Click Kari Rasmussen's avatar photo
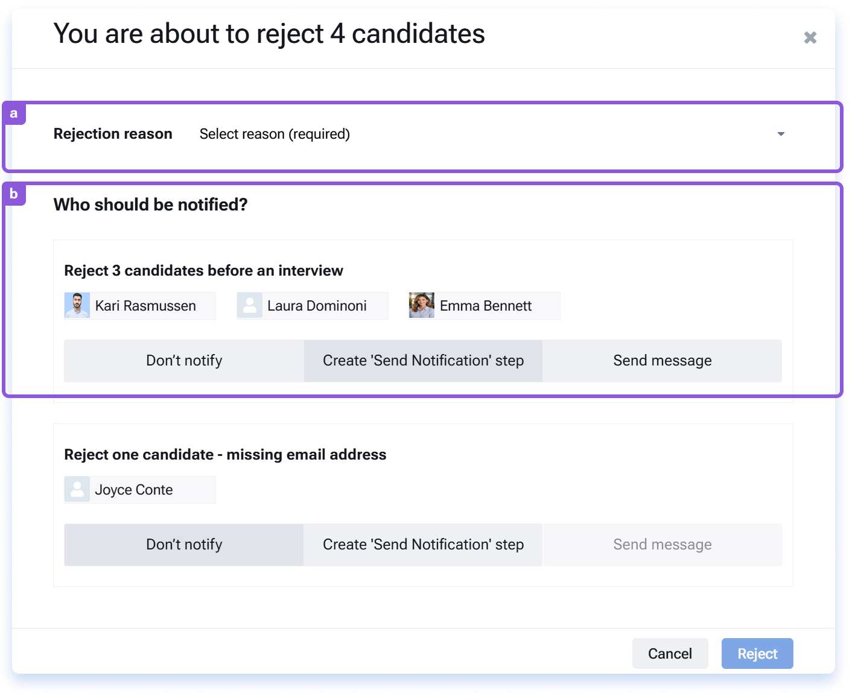This screenshot has height=693, width=858. [x=77, y=306]
